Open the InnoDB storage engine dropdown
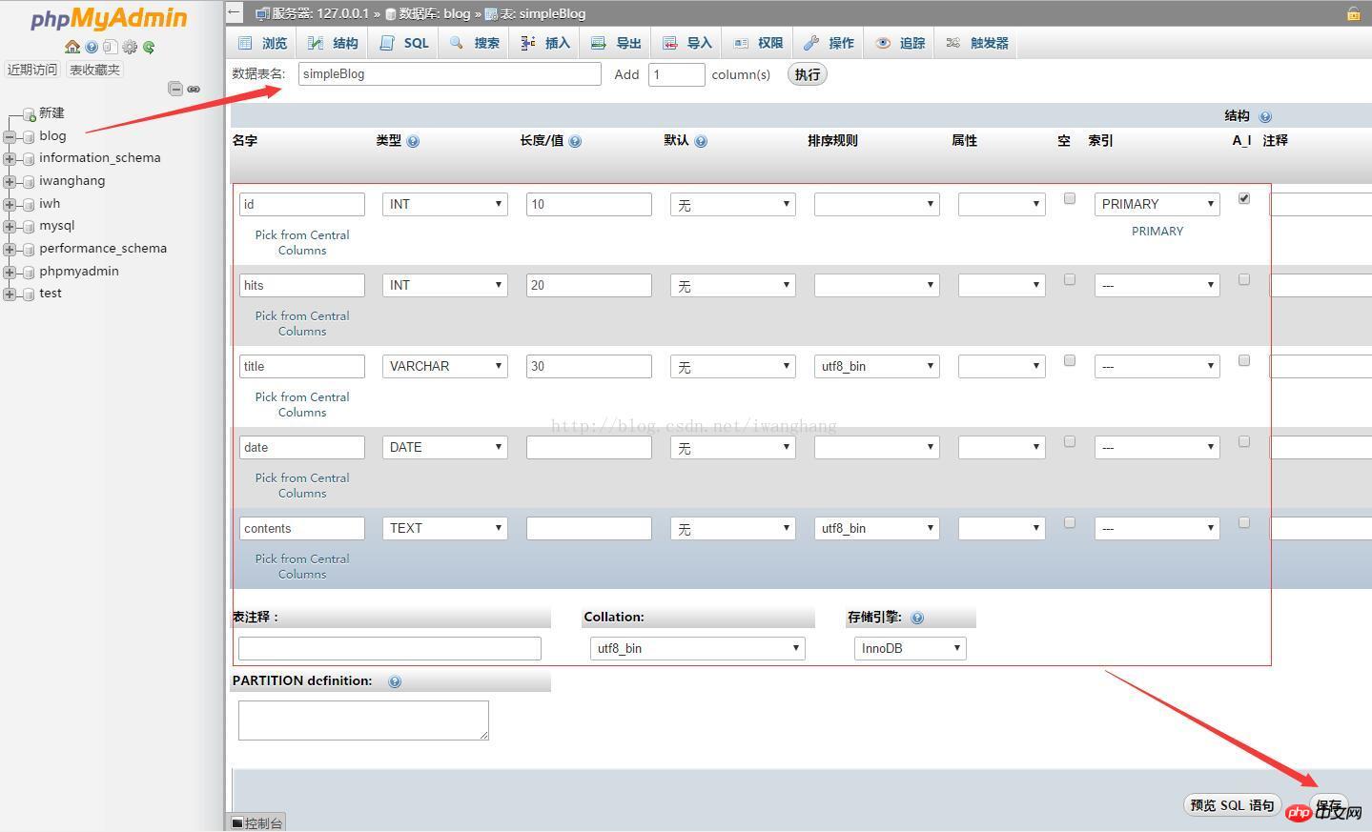Screen dimensions: 1372x832 click(x=911, y=648)
